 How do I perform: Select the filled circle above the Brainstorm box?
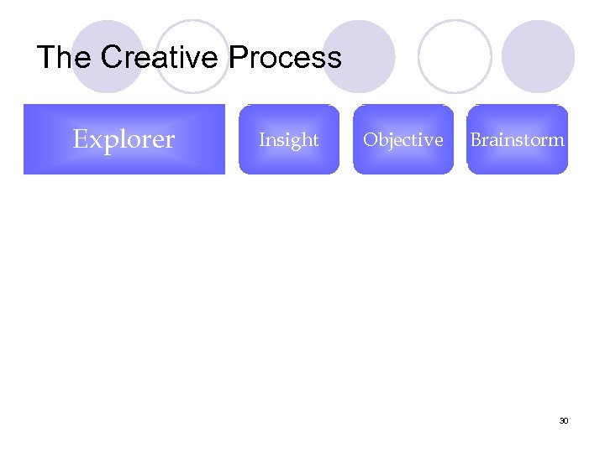point(538,55)
